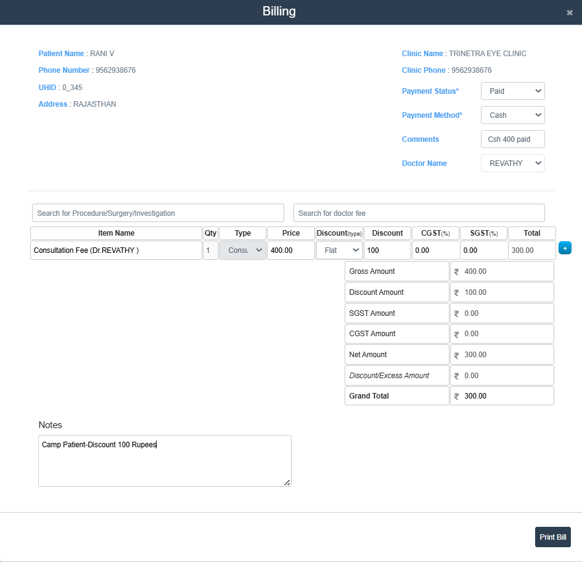
Task: Click the Discount value field
Action: pyautogui.click(x=387, y=250)
